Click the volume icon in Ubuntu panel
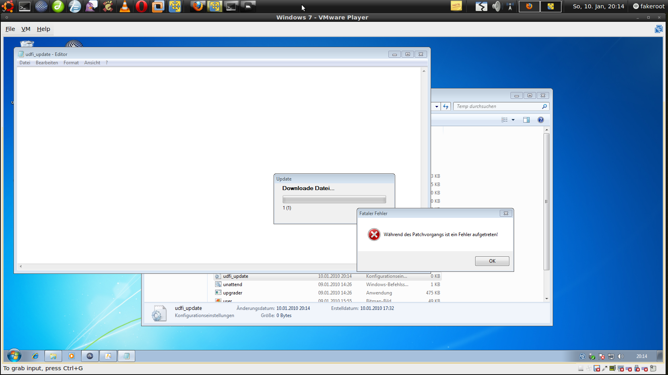 tap(496, 6)
